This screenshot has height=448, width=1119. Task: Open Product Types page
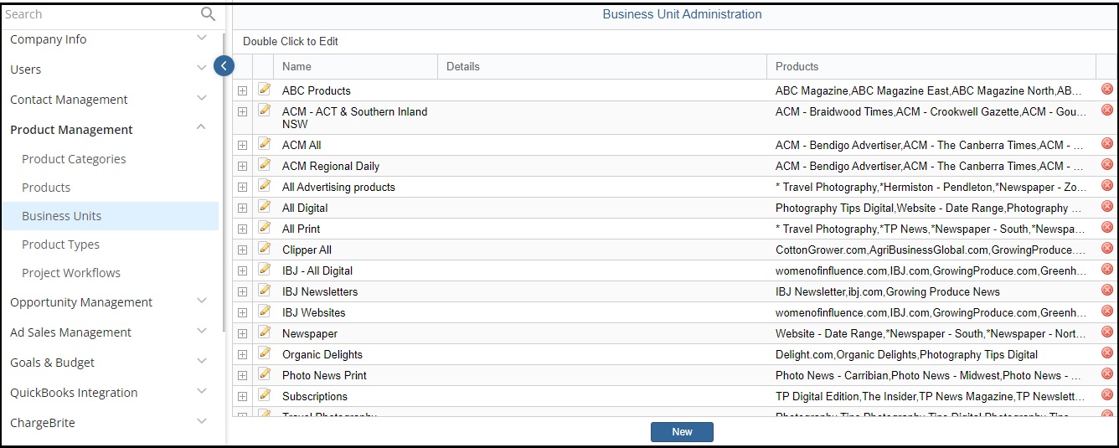pos(60,245)
